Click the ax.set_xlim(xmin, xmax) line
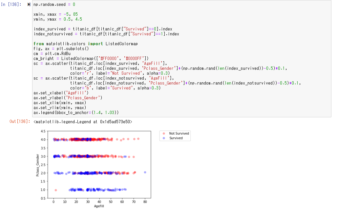Viewport: 337px width, 214px height. [60, 103]
